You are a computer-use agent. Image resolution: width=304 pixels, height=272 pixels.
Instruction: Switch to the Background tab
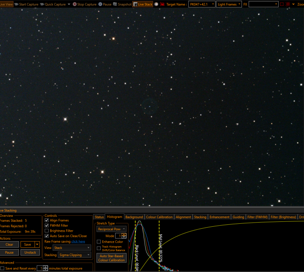pos(134,217)
